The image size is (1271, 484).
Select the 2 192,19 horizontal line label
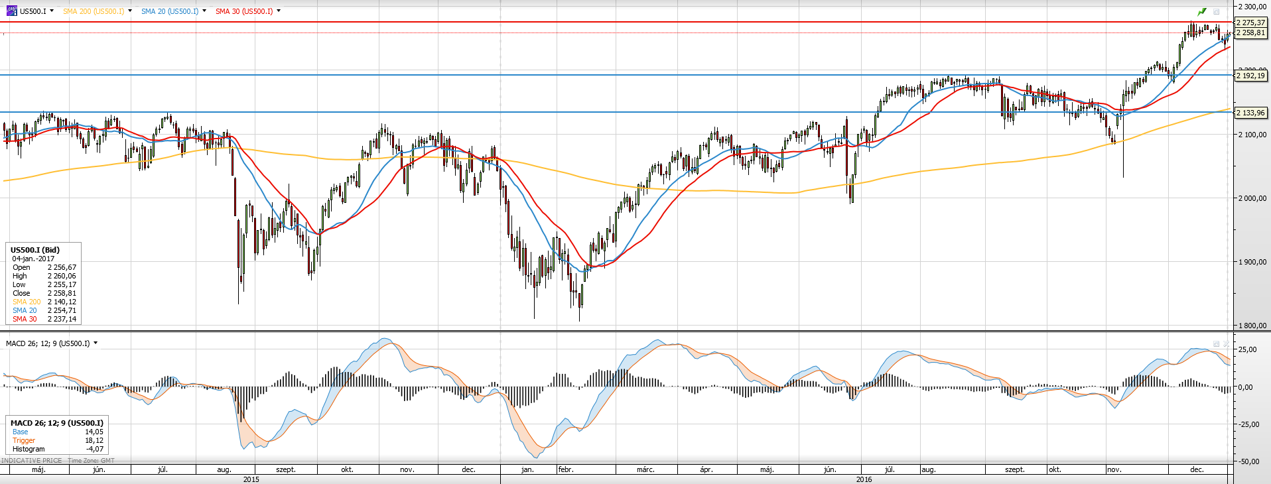1250,76
